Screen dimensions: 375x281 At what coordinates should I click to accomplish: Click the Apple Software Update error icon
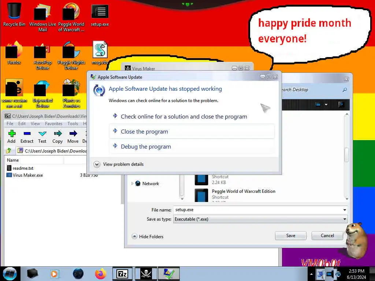click(99, 90)
